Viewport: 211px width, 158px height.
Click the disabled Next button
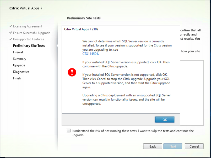pyautogui.click(x=173, y=146)
